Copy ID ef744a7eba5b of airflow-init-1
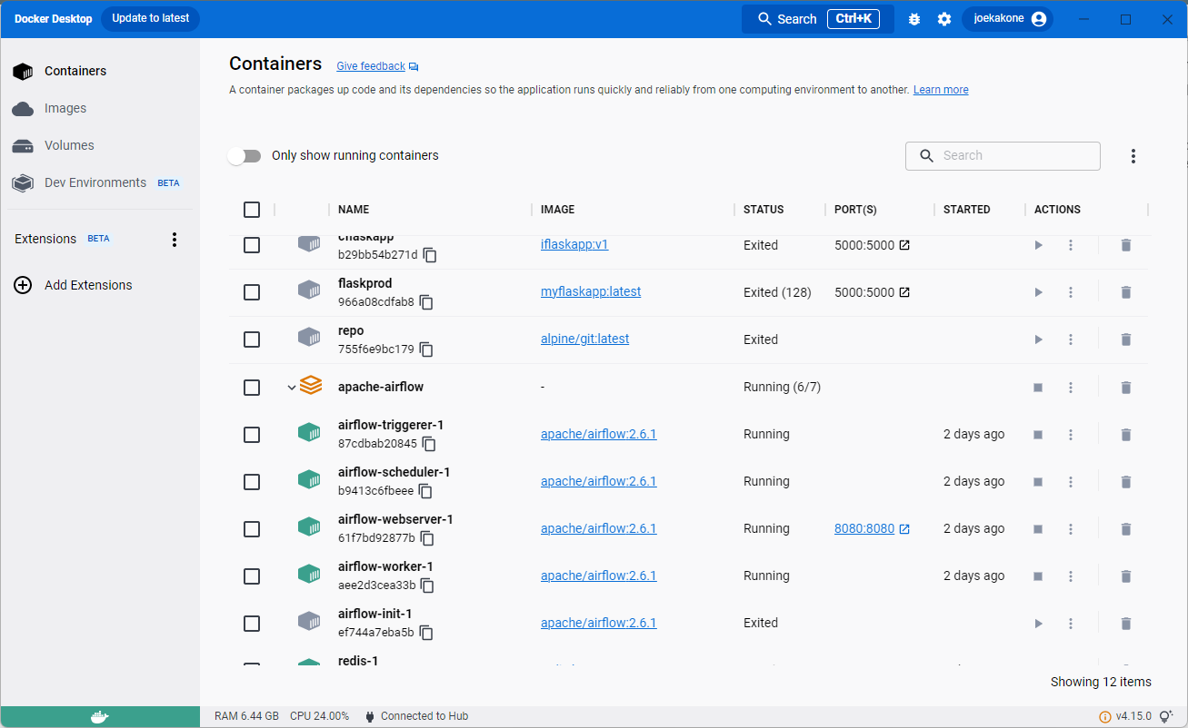1188x728 pixels. [x=425, y=633]
